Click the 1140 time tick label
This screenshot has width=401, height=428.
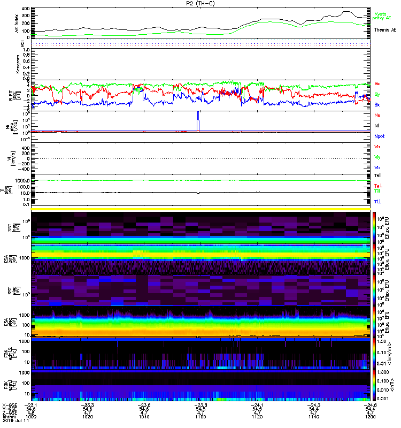tap(314, 417)
